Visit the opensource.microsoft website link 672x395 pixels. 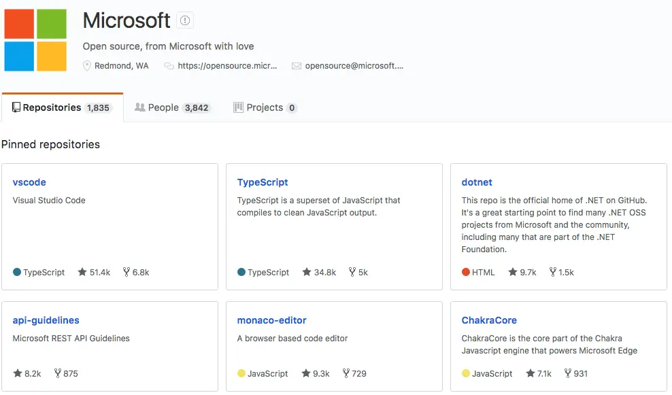[x=227, y=66]
